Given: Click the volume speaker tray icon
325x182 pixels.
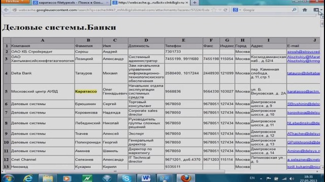Looking at the screenshot, I should [291, 178].
